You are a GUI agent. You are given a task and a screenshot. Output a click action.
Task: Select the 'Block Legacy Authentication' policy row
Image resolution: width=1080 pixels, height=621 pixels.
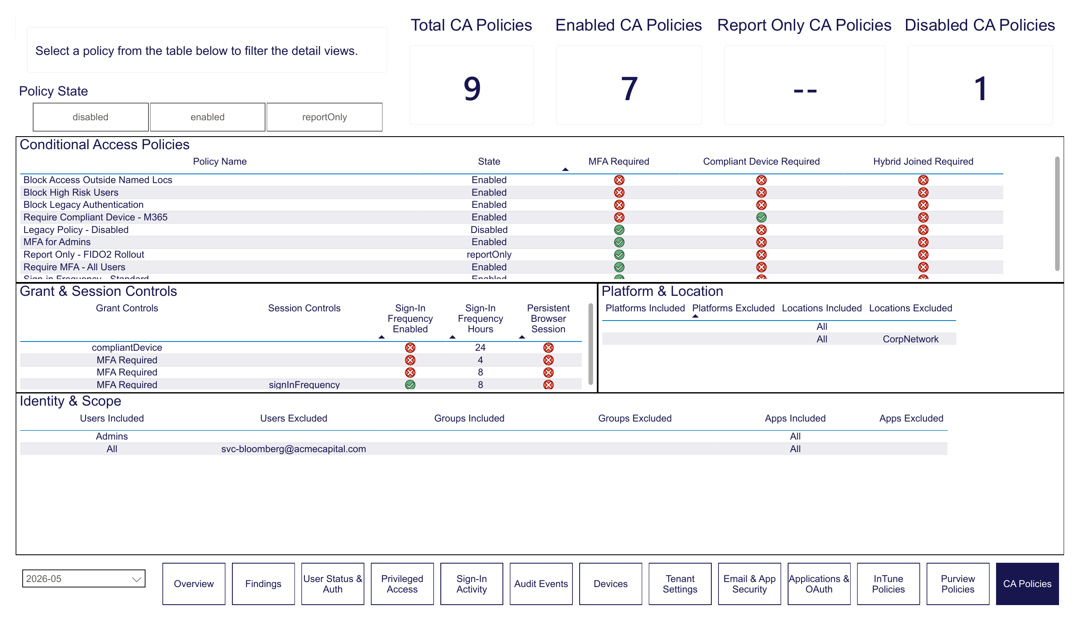[x=511, y=205]
